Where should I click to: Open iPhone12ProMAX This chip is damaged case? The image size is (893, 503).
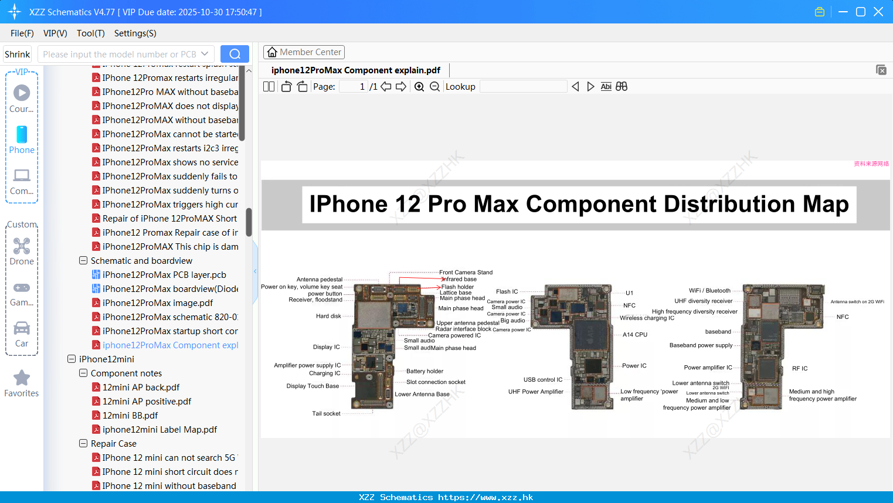[165, 247]
